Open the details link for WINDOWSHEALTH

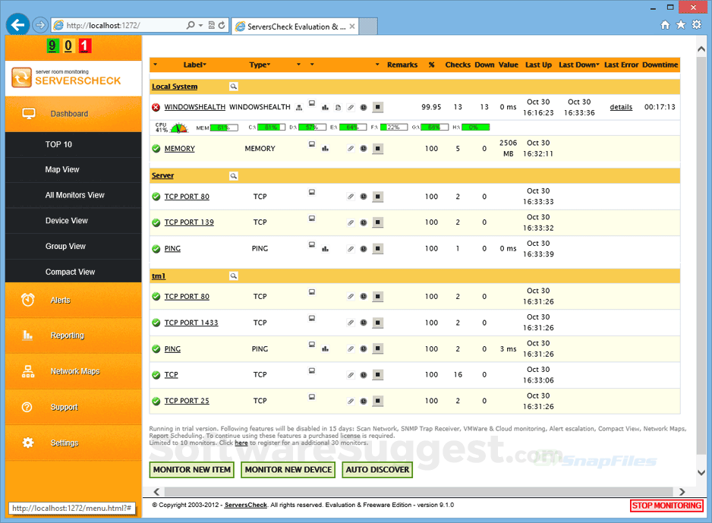[x=621, y=107]
